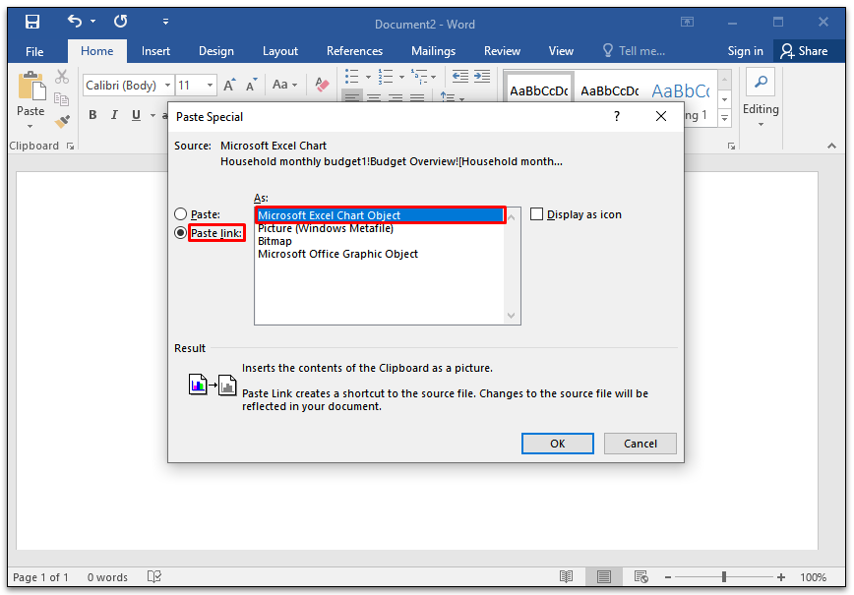854x595 pixels.
Task: Click the zoom slider handle
Action: [x=724, y=576]
